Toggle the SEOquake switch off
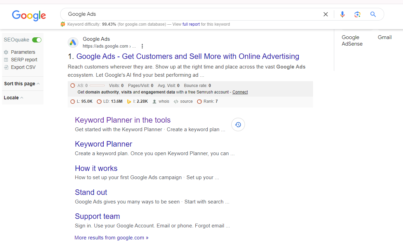This screenshot has height=249, width=403. tap(37, 40)
